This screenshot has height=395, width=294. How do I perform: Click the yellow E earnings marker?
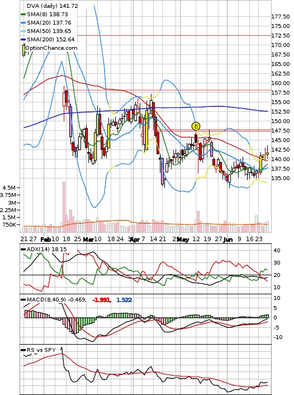[x=196, y=126]
